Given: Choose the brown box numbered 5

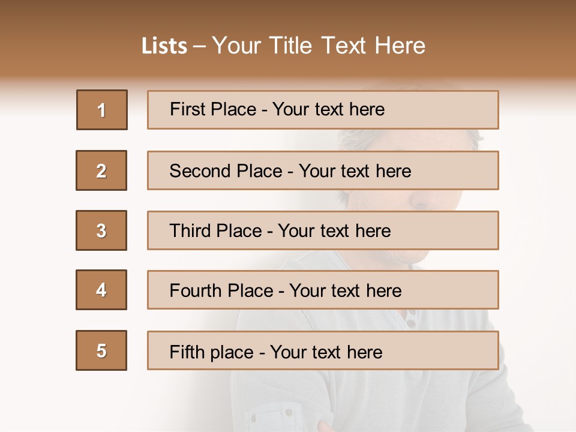Looking at the screenshot, I should (101, 350).
